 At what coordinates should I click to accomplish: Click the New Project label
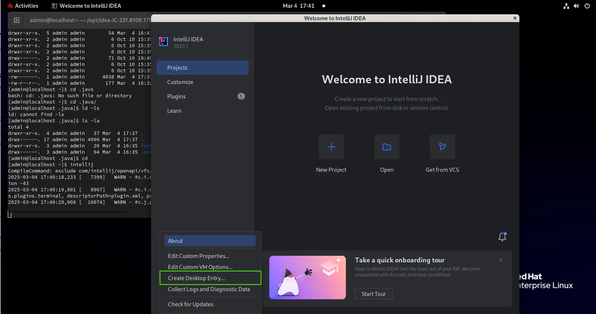pos(331,170)
